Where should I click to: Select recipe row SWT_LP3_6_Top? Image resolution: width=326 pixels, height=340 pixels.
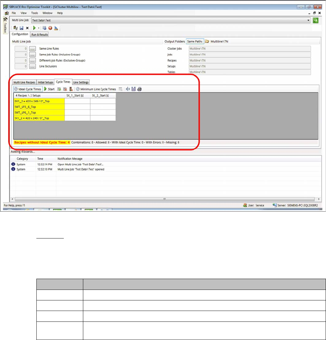(x=39, y=107)
